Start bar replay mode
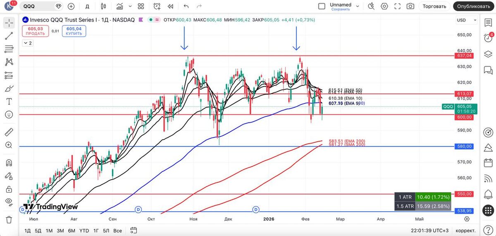Image resolution: width=496 pixels, height=236 pixels. click(170, 6)
